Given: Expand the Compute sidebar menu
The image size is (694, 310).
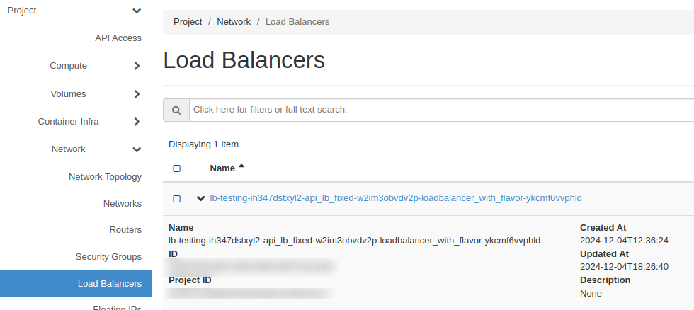Looking at the screenshot, I should coord(137,66).
